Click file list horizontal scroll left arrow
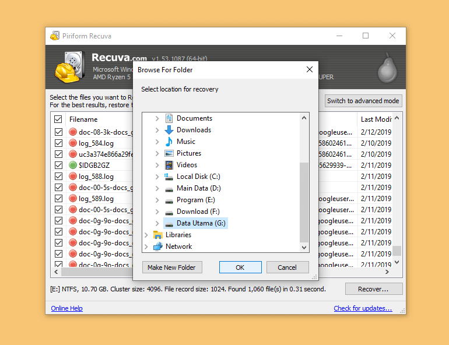449x345 pixels. (56, 272)
